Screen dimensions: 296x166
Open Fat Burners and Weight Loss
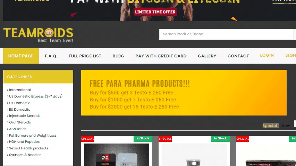pos(32,136)
